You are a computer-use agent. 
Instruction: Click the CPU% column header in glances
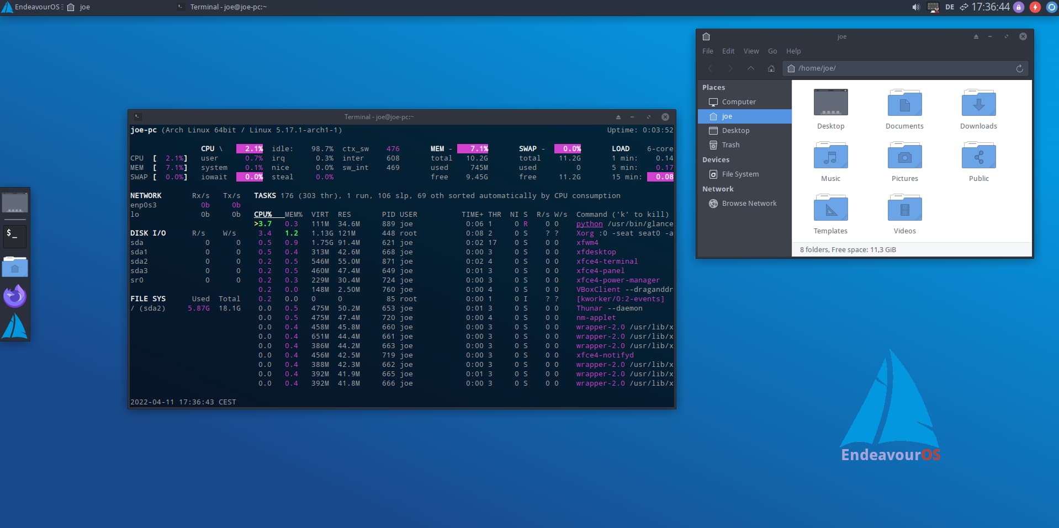[263, 215]
